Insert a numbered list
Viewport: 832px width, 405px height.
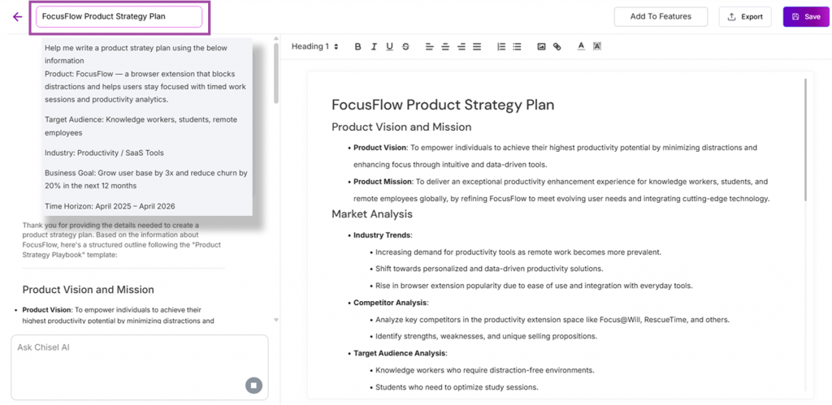tap(501, 47)
